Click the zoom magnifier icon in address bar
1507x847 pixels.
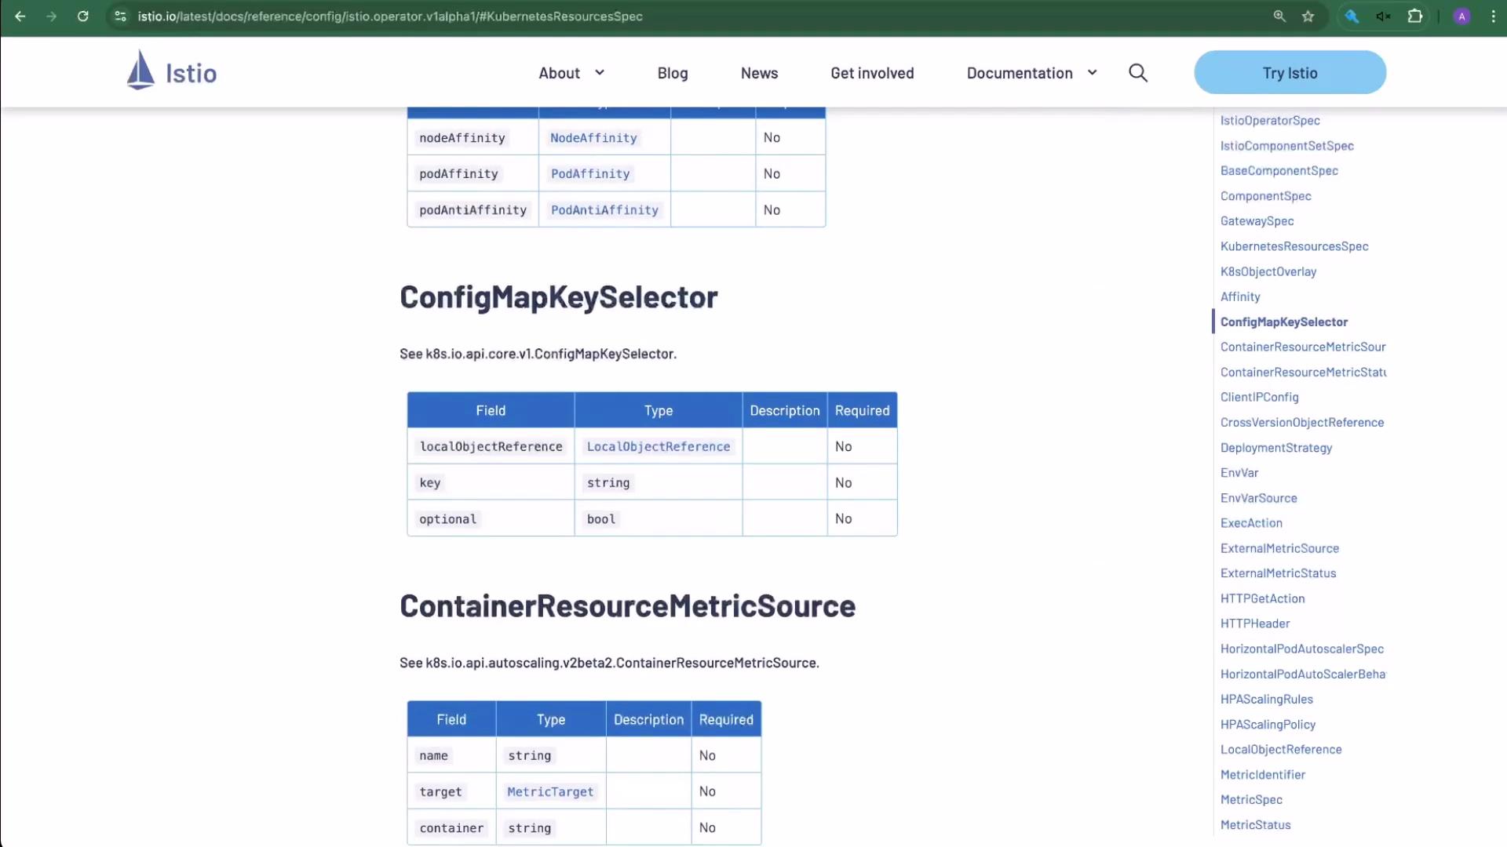tap(1279, 16)
